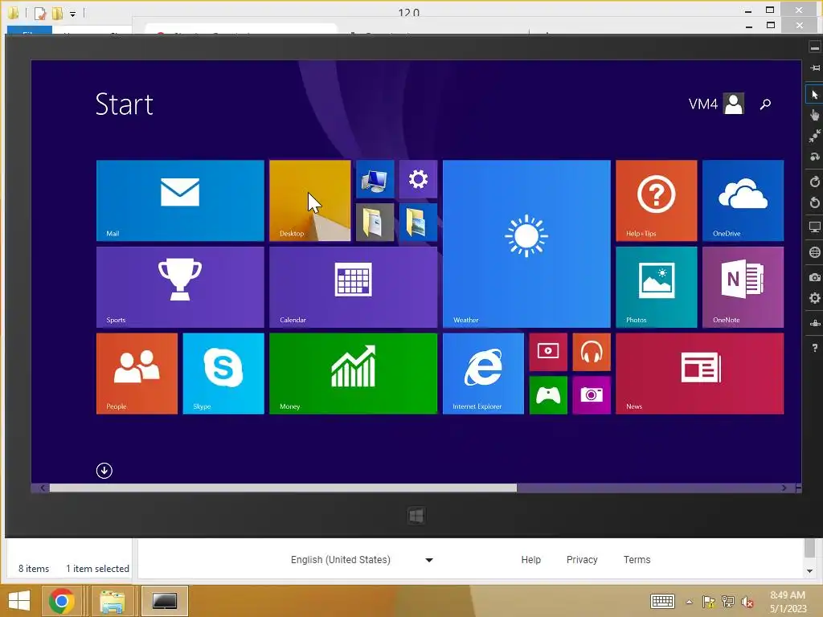Click the Action Center flag icon

pyautogui.click(x=708, y=601)
